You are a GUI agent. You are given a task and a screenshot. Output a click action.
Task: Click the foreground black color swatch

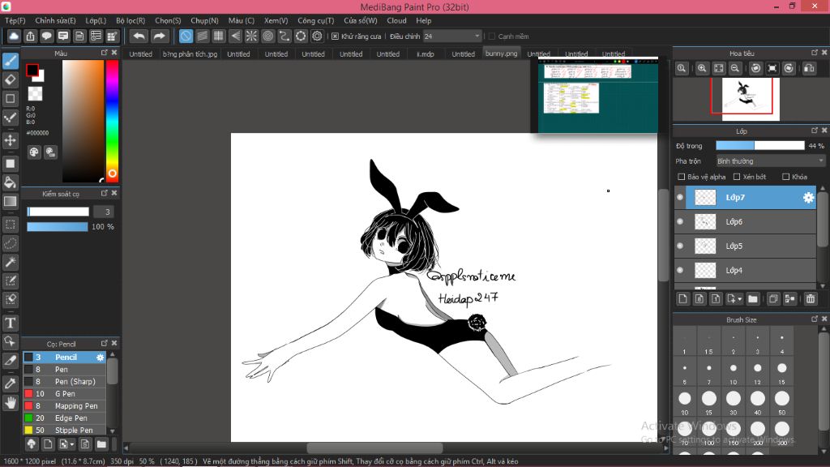(32, 70)
